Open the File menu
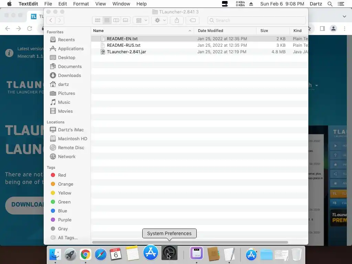Viewport: 352px width, 264px height. point(48,4)
